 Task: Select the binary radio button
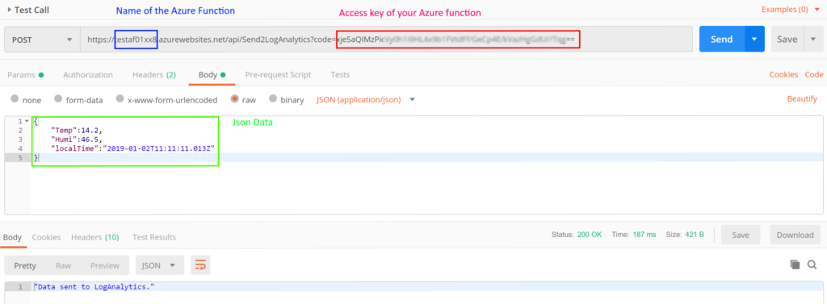pos(273,99)
